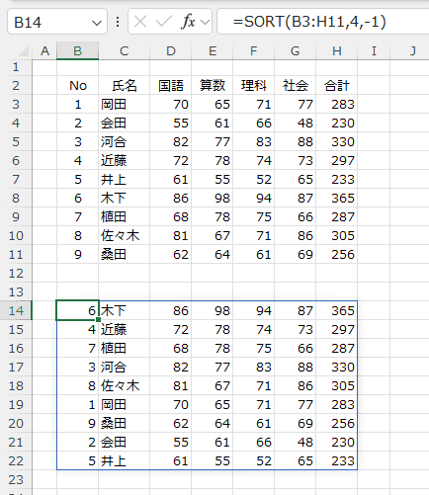Click the Name Box showing B14
The height and width of the screenshot is (495, 429).
point(57,22)
